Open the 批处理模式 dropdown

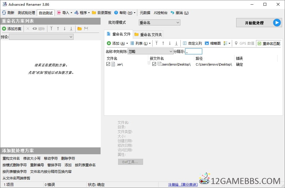point(159,23)
